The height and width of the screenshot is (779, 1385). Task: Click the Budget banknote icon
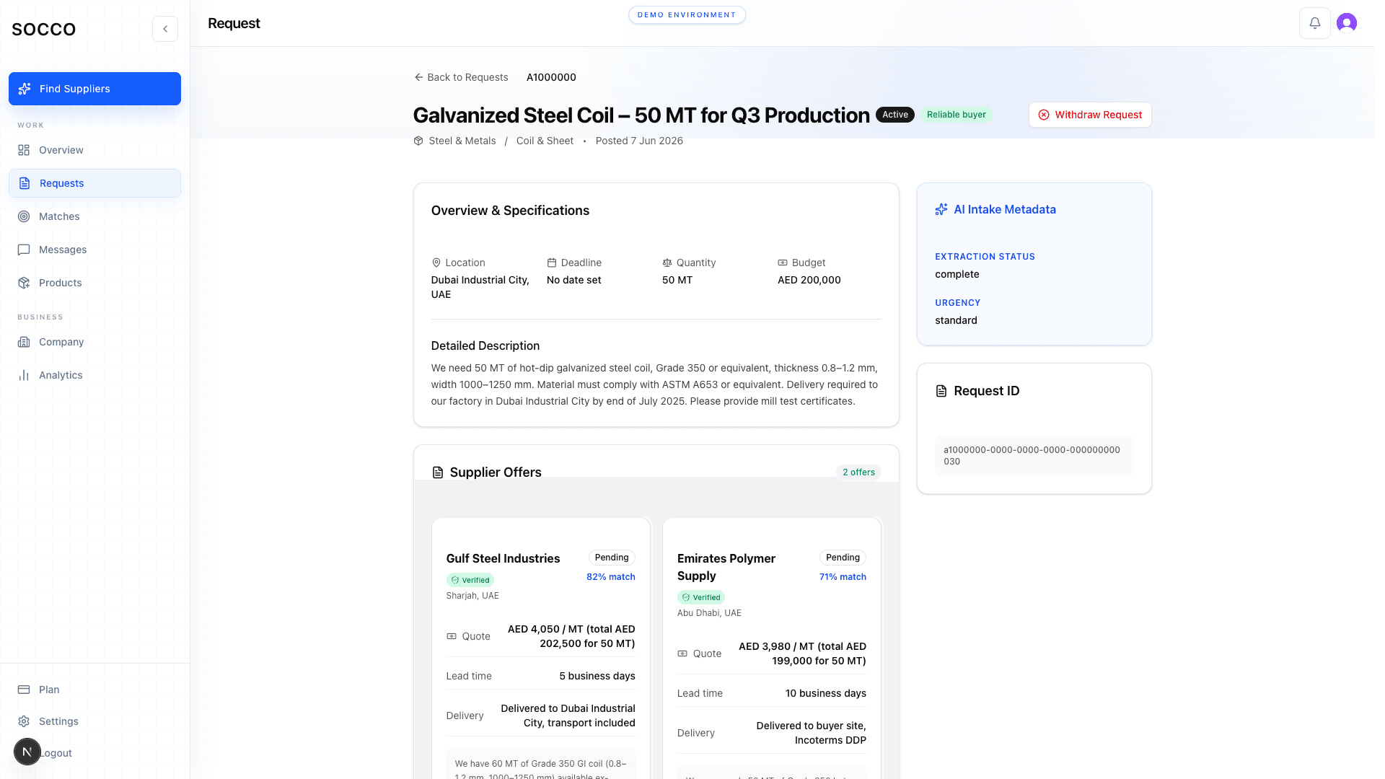point(783,263)
